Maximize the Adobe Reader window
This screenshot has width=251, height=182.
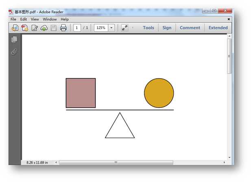[214, 11]
